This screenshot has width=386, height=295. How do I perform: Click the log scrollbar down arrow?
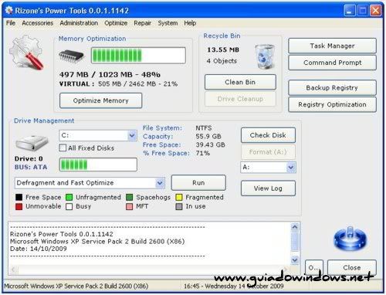click(x=295, y=259)
